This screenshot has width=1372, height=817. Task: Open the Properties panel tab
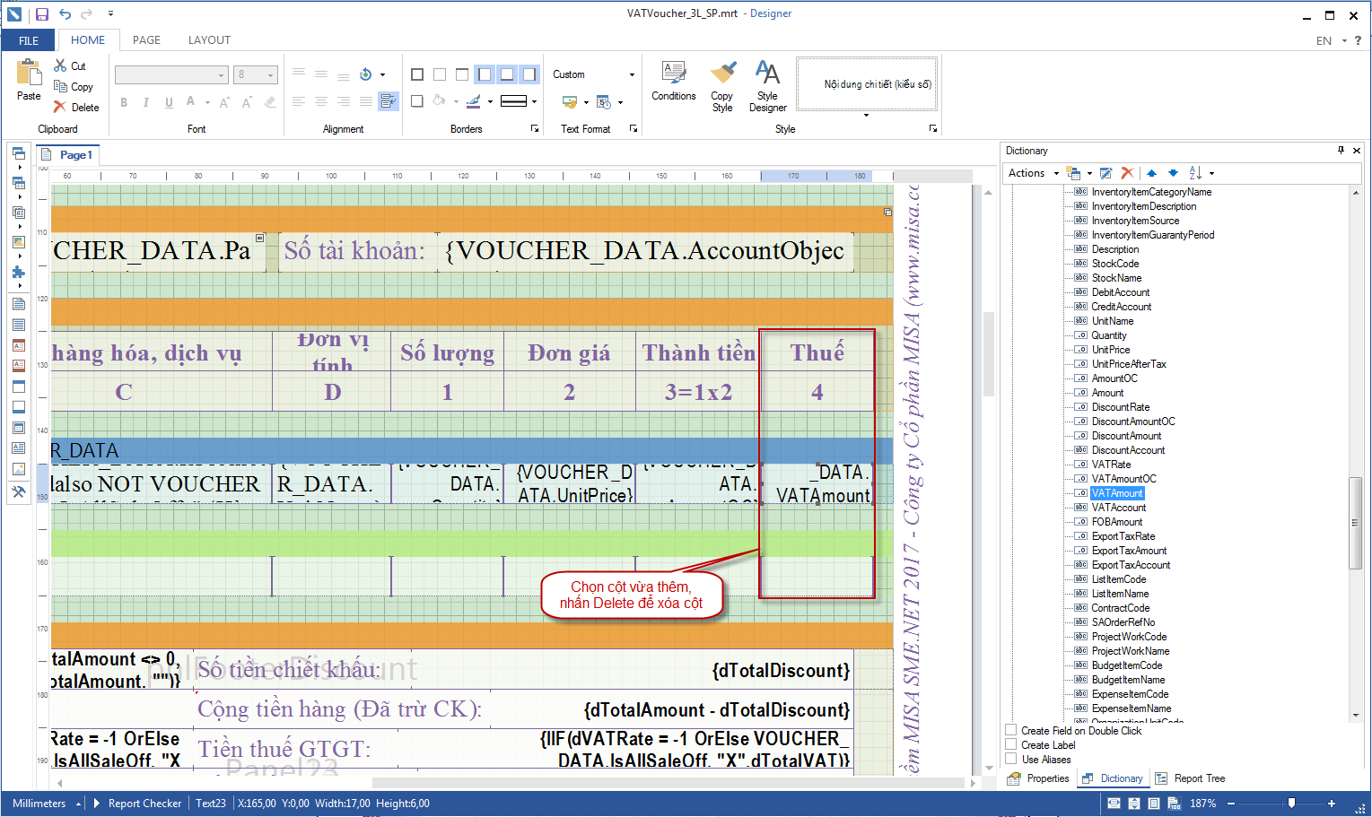[x=1039, y=778]
